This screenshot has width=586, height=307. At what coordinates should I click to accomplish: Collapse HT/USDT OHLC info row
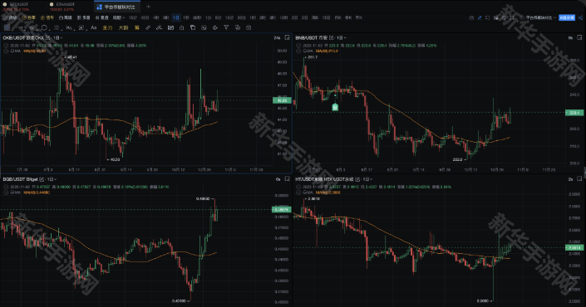pos(298,187)
